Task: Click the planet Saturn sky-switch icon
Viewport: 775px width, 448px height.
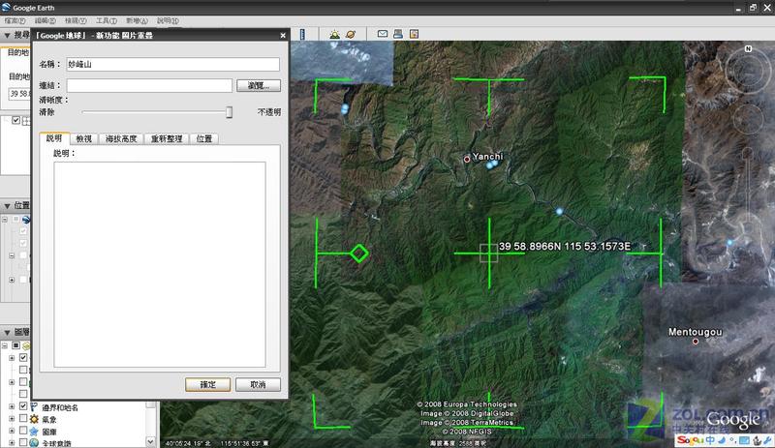Action: point(351,34)
